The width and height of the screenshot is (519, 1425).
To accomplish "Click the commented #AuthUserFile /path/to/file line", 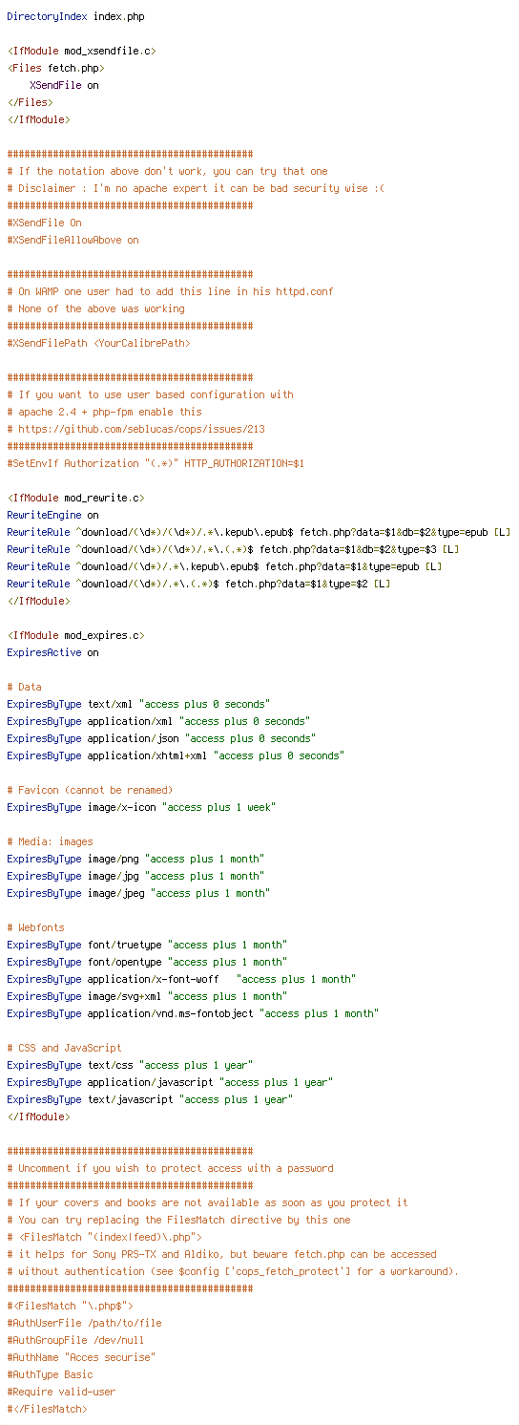I will point(84,1323).
